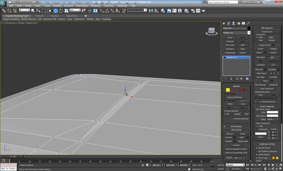Collapse the Edit Geometry rollout
Screen dimensions: 283x171
point(267,28)
